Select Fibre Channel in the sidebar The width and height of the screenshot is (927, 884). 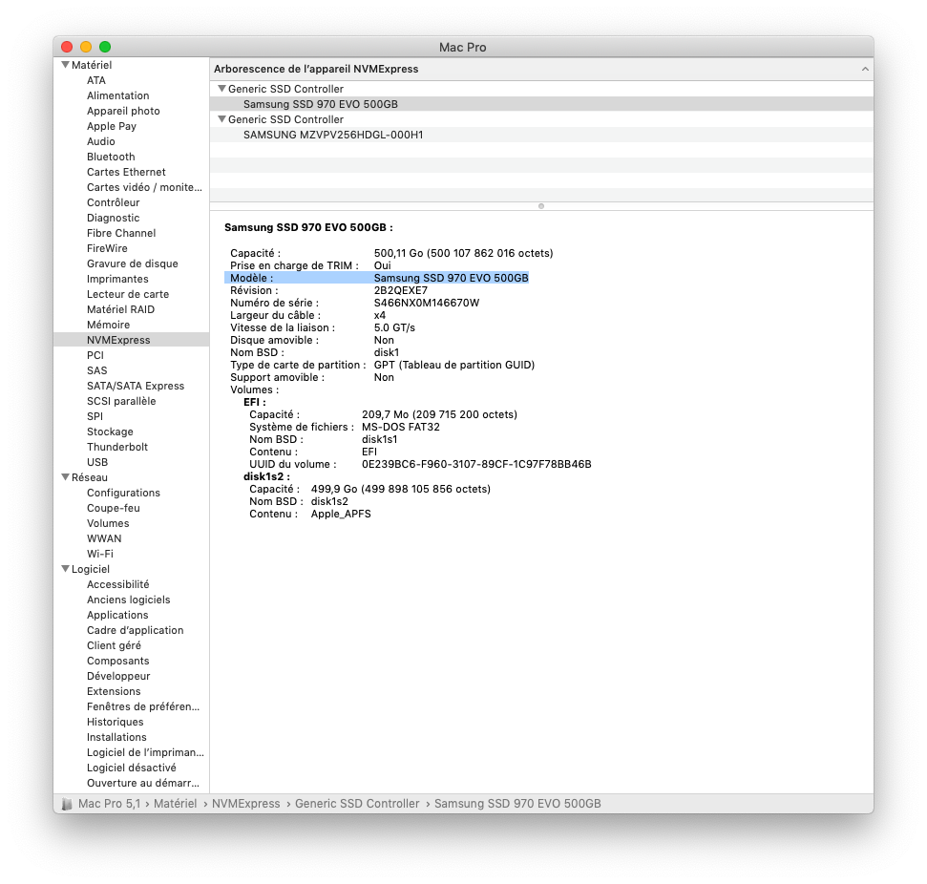(x=121, y=233)
